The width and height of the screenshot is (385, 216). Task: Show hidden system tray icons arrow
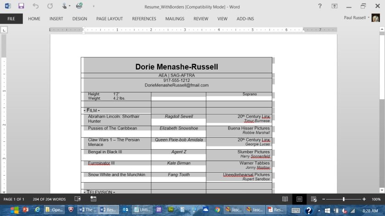point(319,211)
